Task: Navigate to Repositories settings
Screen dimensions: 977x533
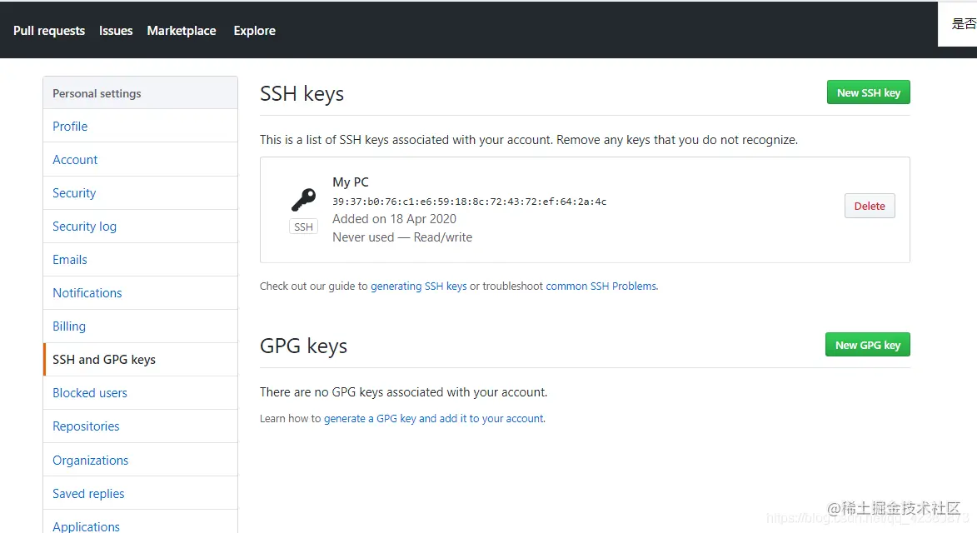Action: click(x=86, y=426)
